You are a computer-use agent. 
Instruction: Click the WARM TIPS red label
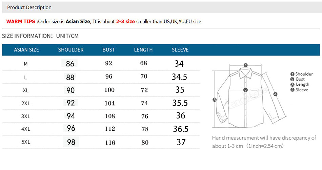[21, 22]
